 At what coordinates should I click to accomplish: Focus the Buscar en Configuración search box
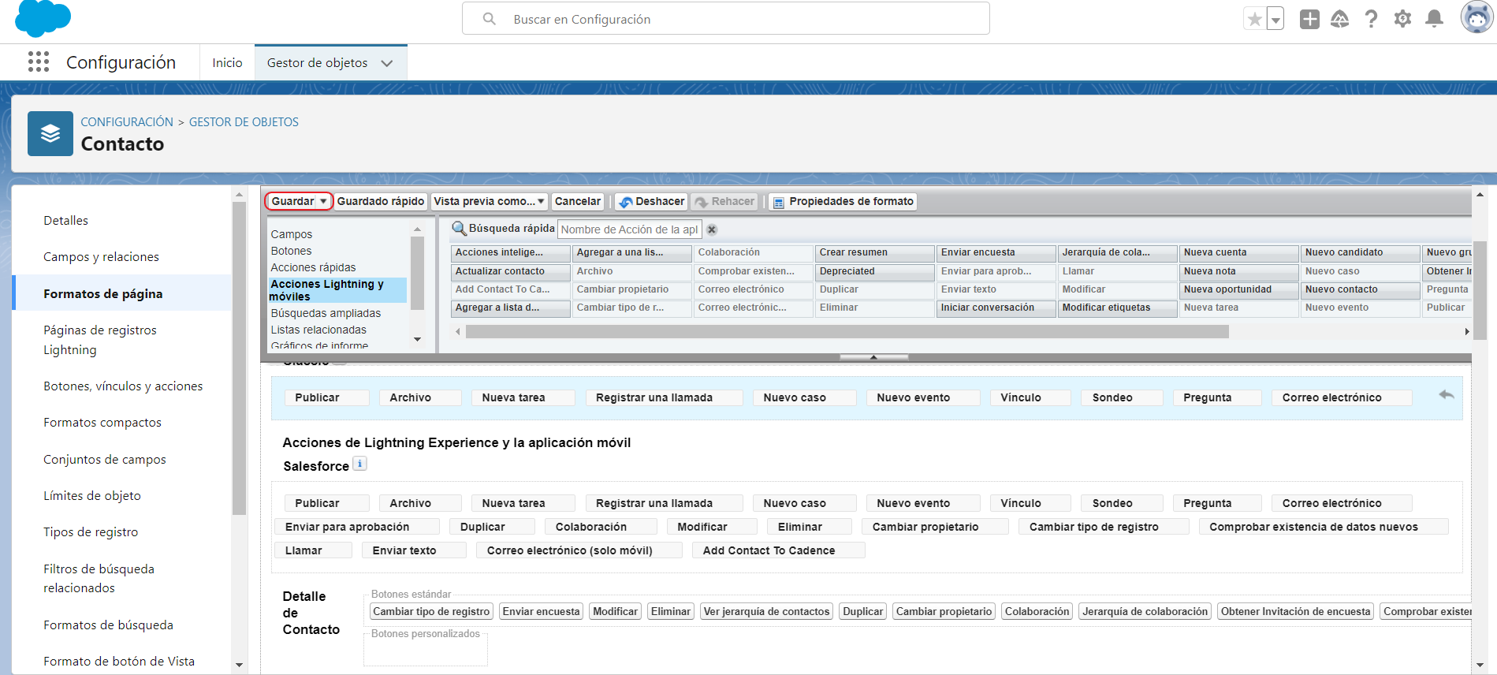click(725, 18)
